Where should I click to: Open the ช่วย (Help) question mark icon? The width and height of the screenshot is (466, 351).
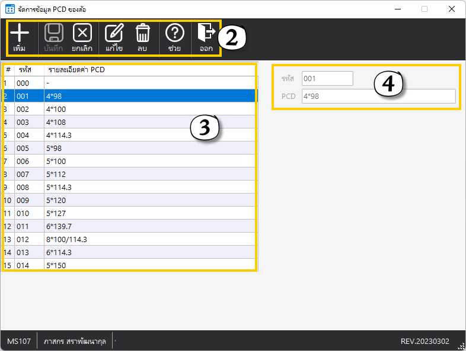(174, 34)
